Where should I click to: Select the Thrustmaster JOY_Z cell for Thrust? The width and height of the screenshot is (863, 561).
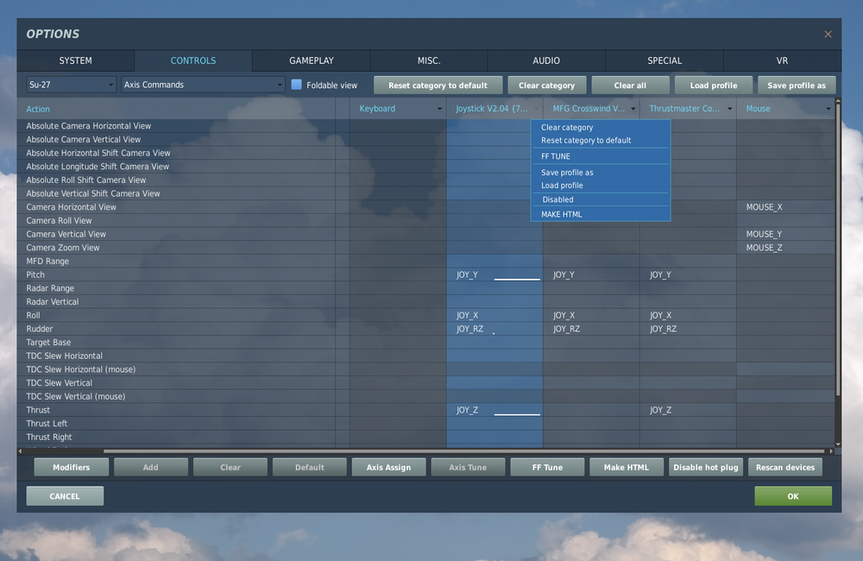(688, 410)
